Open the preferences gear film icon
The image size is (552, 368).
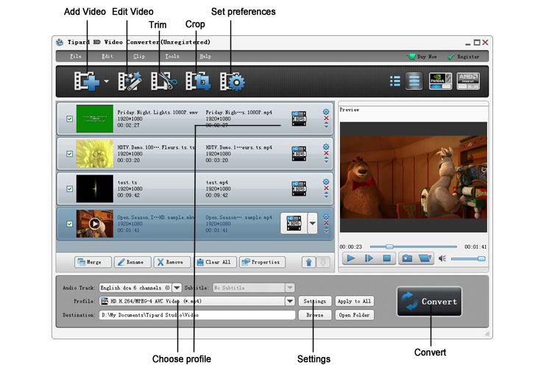[x=233, y=82]
